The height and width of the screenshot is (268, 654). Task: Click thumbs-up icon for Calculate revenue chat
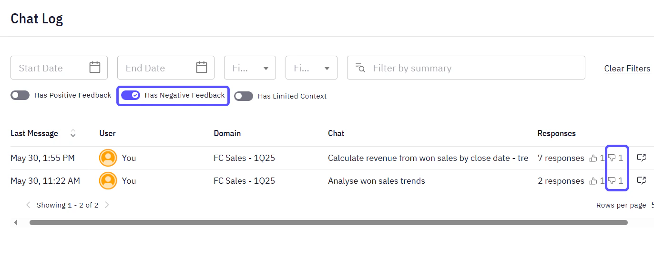point(593,158)
